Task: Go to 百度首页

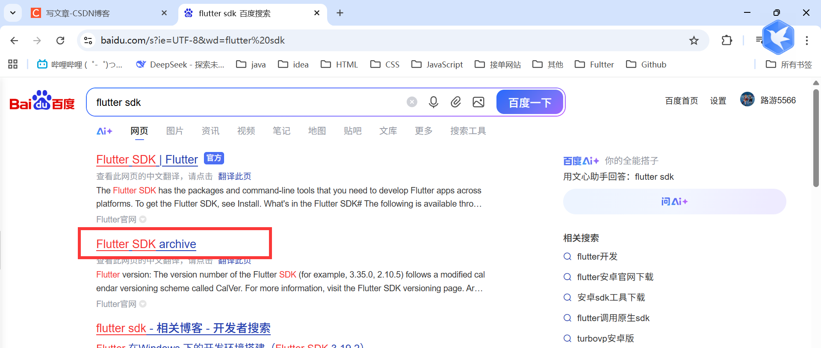Action: pyautogui.click(x=682, y=101)
